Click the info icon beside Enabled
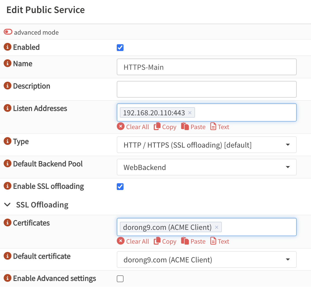The image size is (311, 291). pyautogui.click(x=8, y=47)
